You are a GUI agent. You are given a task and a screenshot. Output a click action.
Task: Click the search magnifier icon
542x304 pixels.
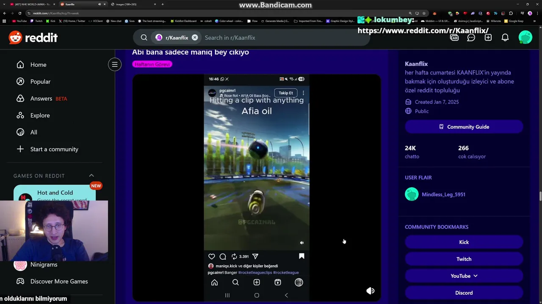click(x=144, y=38)
